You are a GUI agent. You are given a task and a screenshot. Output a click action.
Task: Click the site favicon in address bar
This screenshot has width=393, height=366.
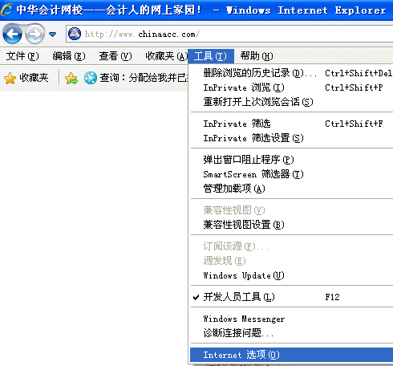[x=75, y=34]
